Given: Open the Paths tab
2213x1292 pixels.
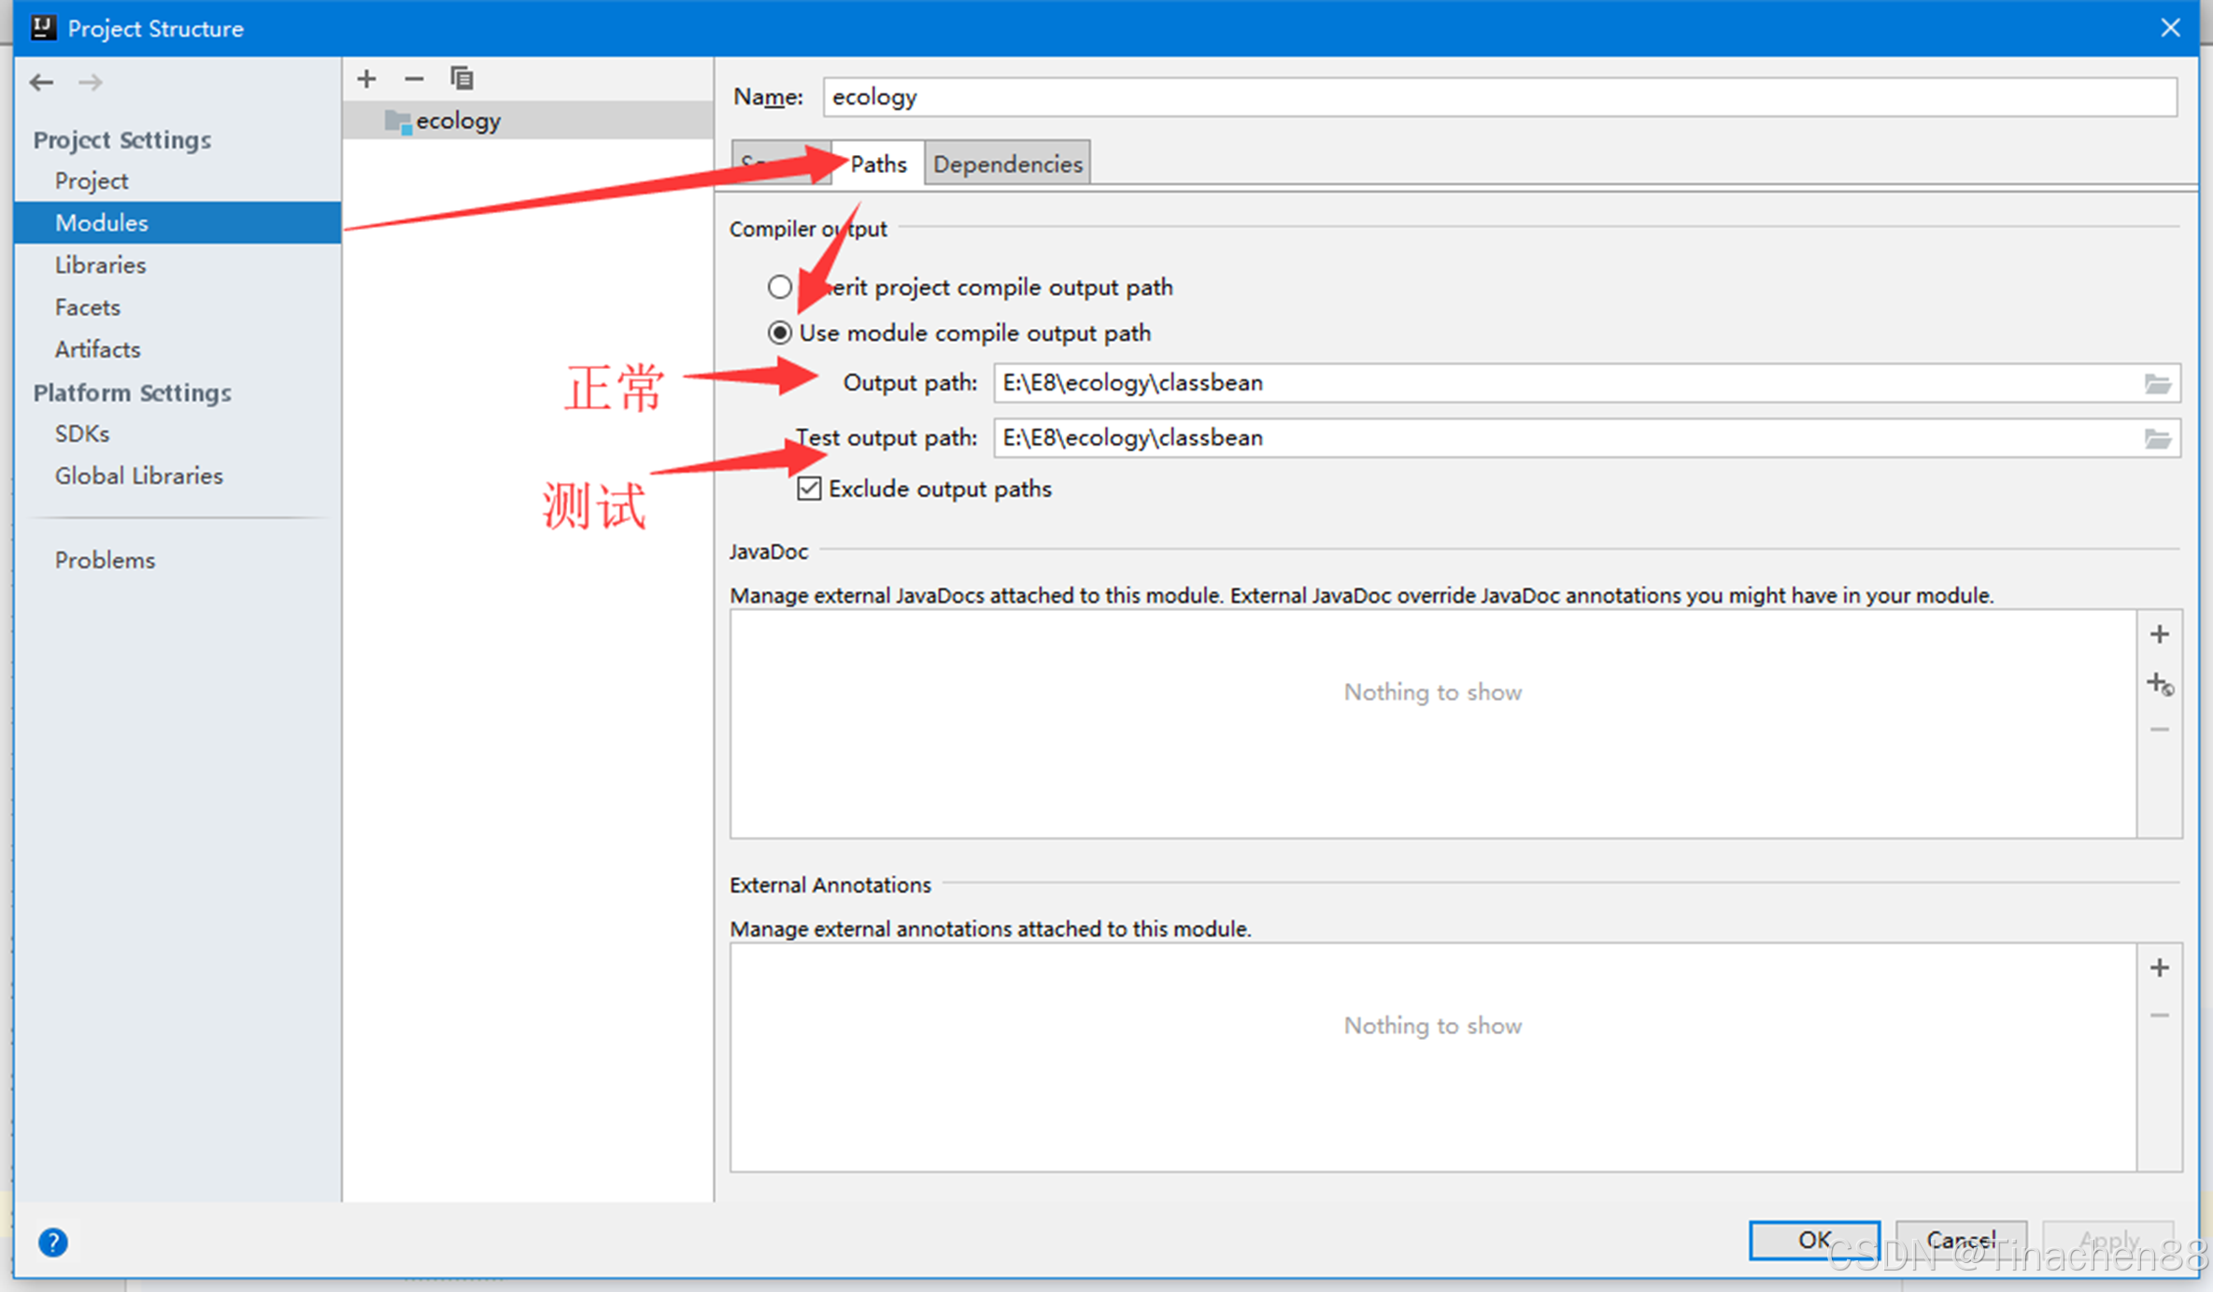Looking at the screenshot, I should coord(878,164).
